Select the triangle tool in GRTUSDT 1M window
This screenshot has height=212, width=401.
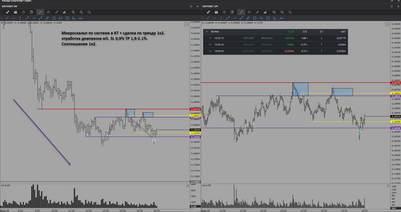274,18
